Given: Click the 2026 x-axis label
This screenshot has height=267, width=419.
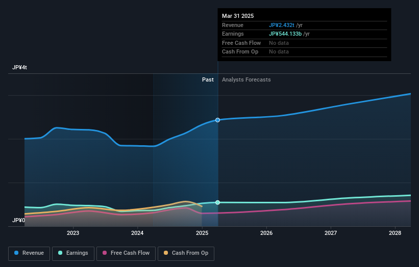Looking at the screenshot, I should point(266,233).
